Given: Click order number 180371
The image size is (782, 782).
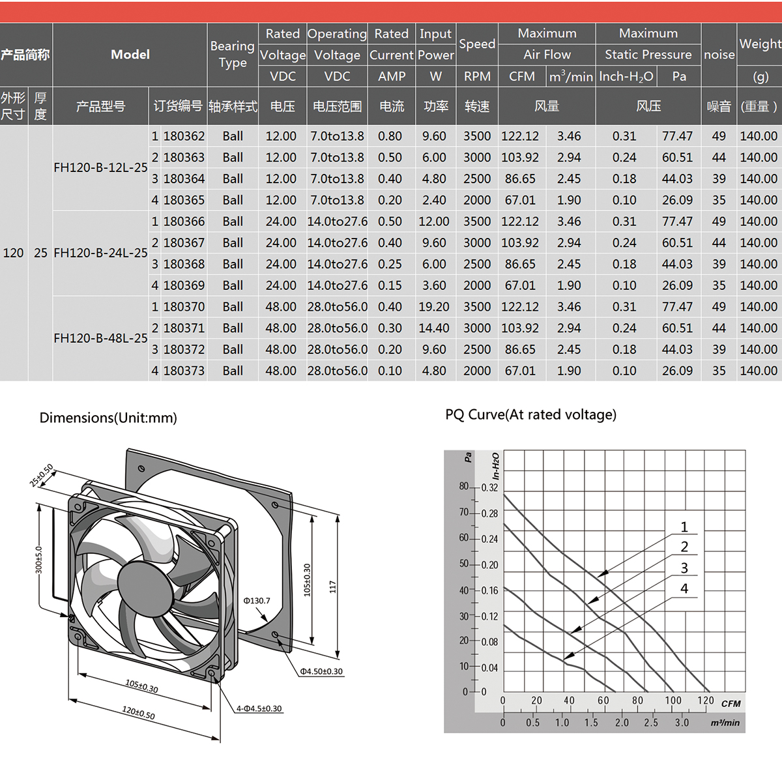Looking at the screenshot, I should click(x=184, y=328).
